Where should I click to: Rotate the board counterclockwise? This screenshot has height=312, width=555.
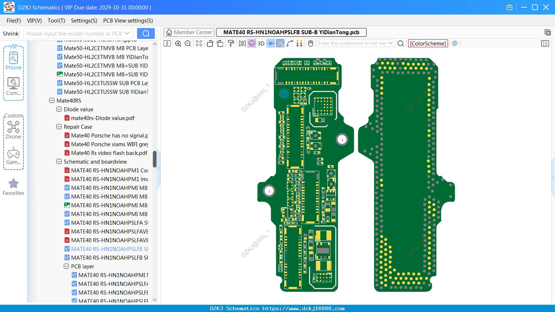tap(210, 43)
